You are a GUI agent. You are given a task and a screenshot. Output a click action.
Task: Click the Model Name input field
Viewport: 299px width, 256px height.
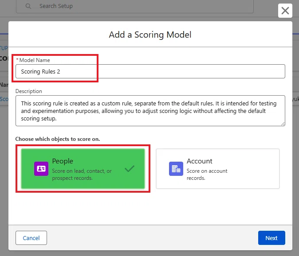tap(150, 71)
